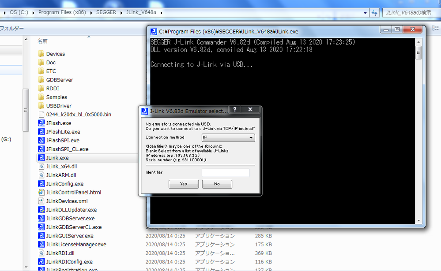Select the JFlashLite.exe icon
Viewport: 441px width, 271px height.
tap(41, 132)
